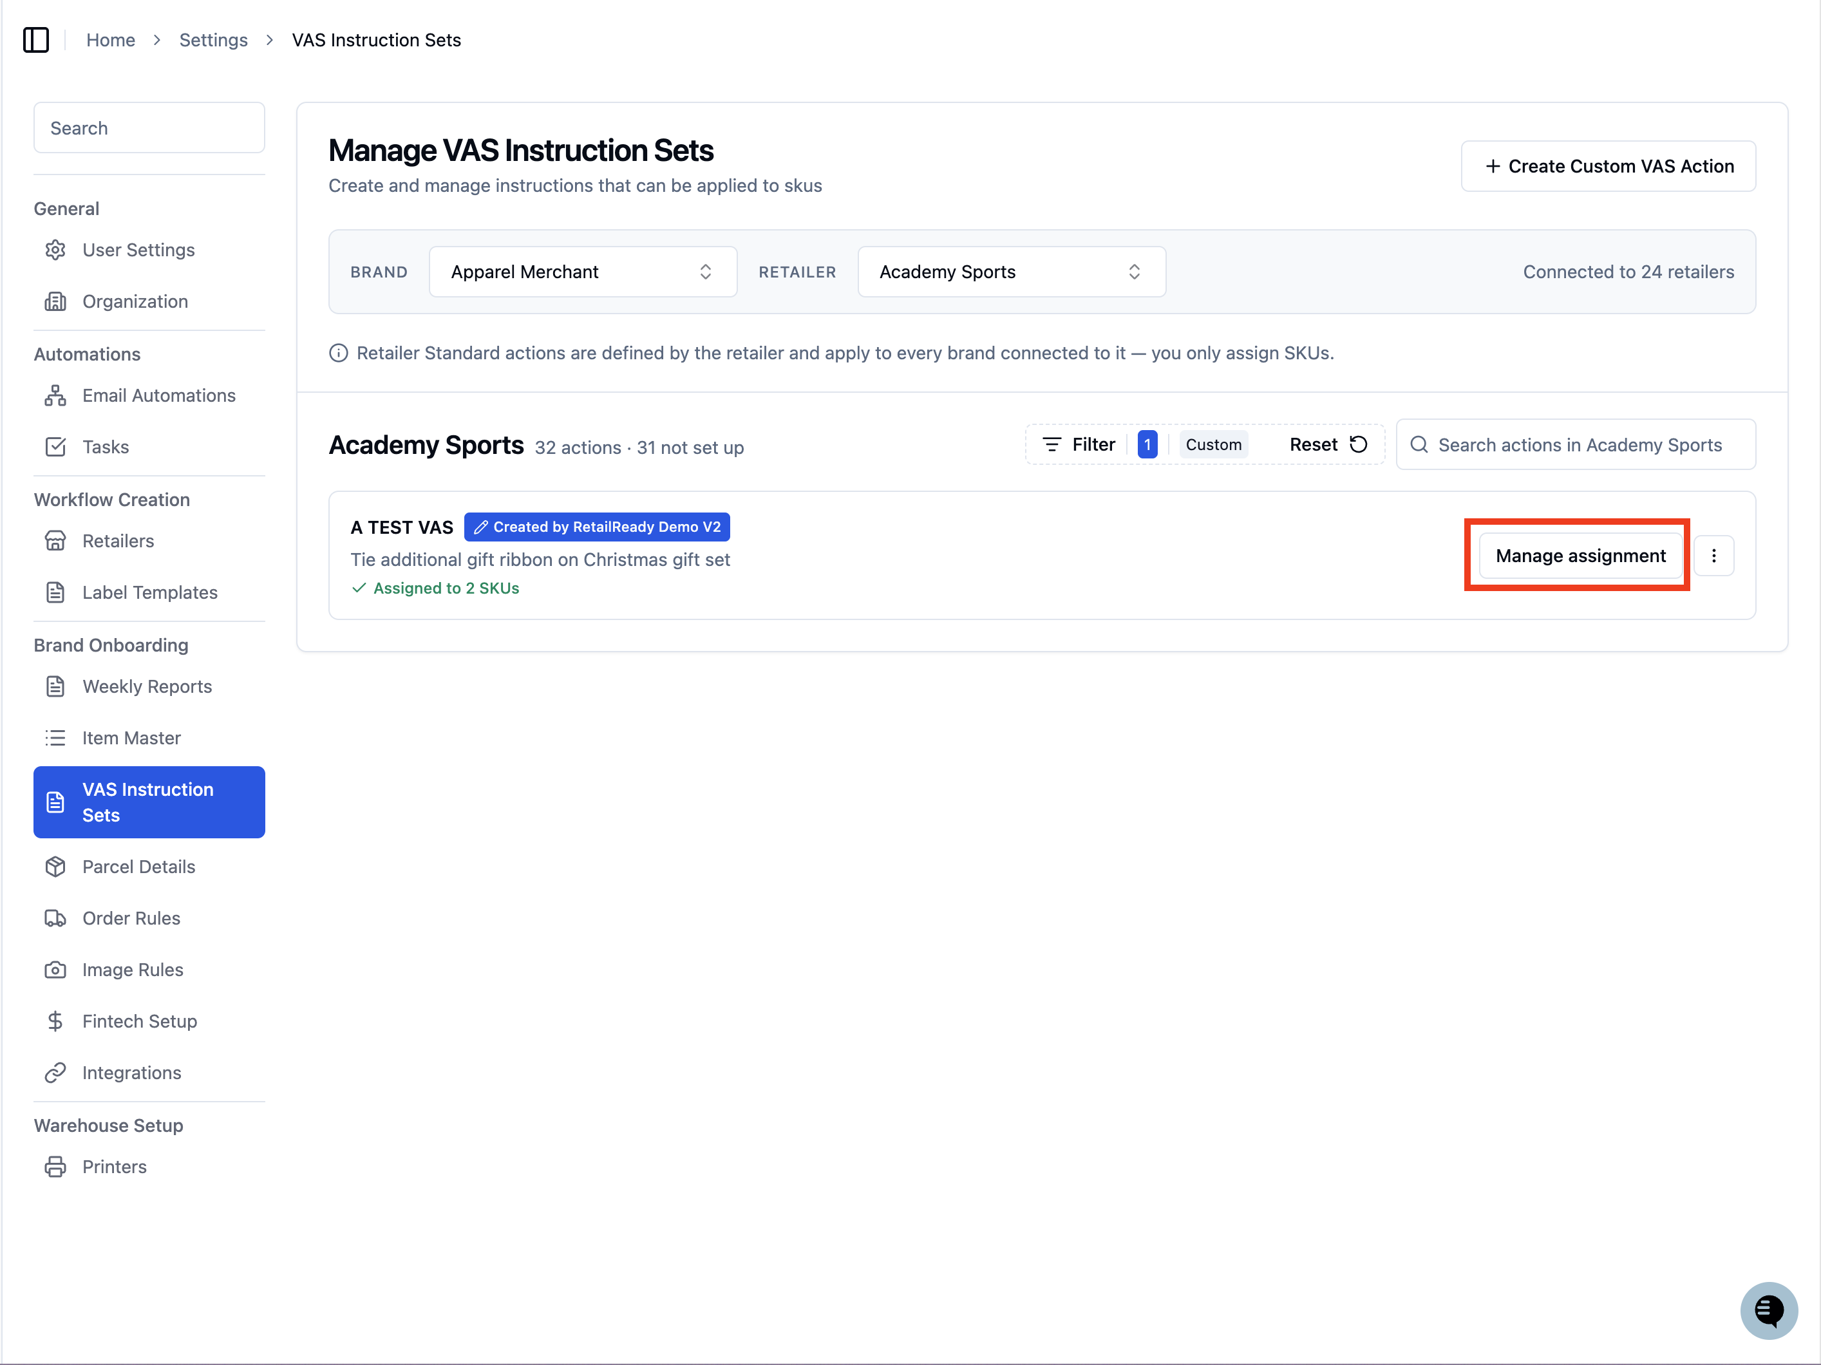This screenshot has height=1365, width=1821.
Task: Click the Integrations link icon
Action: coord(55,1073)
